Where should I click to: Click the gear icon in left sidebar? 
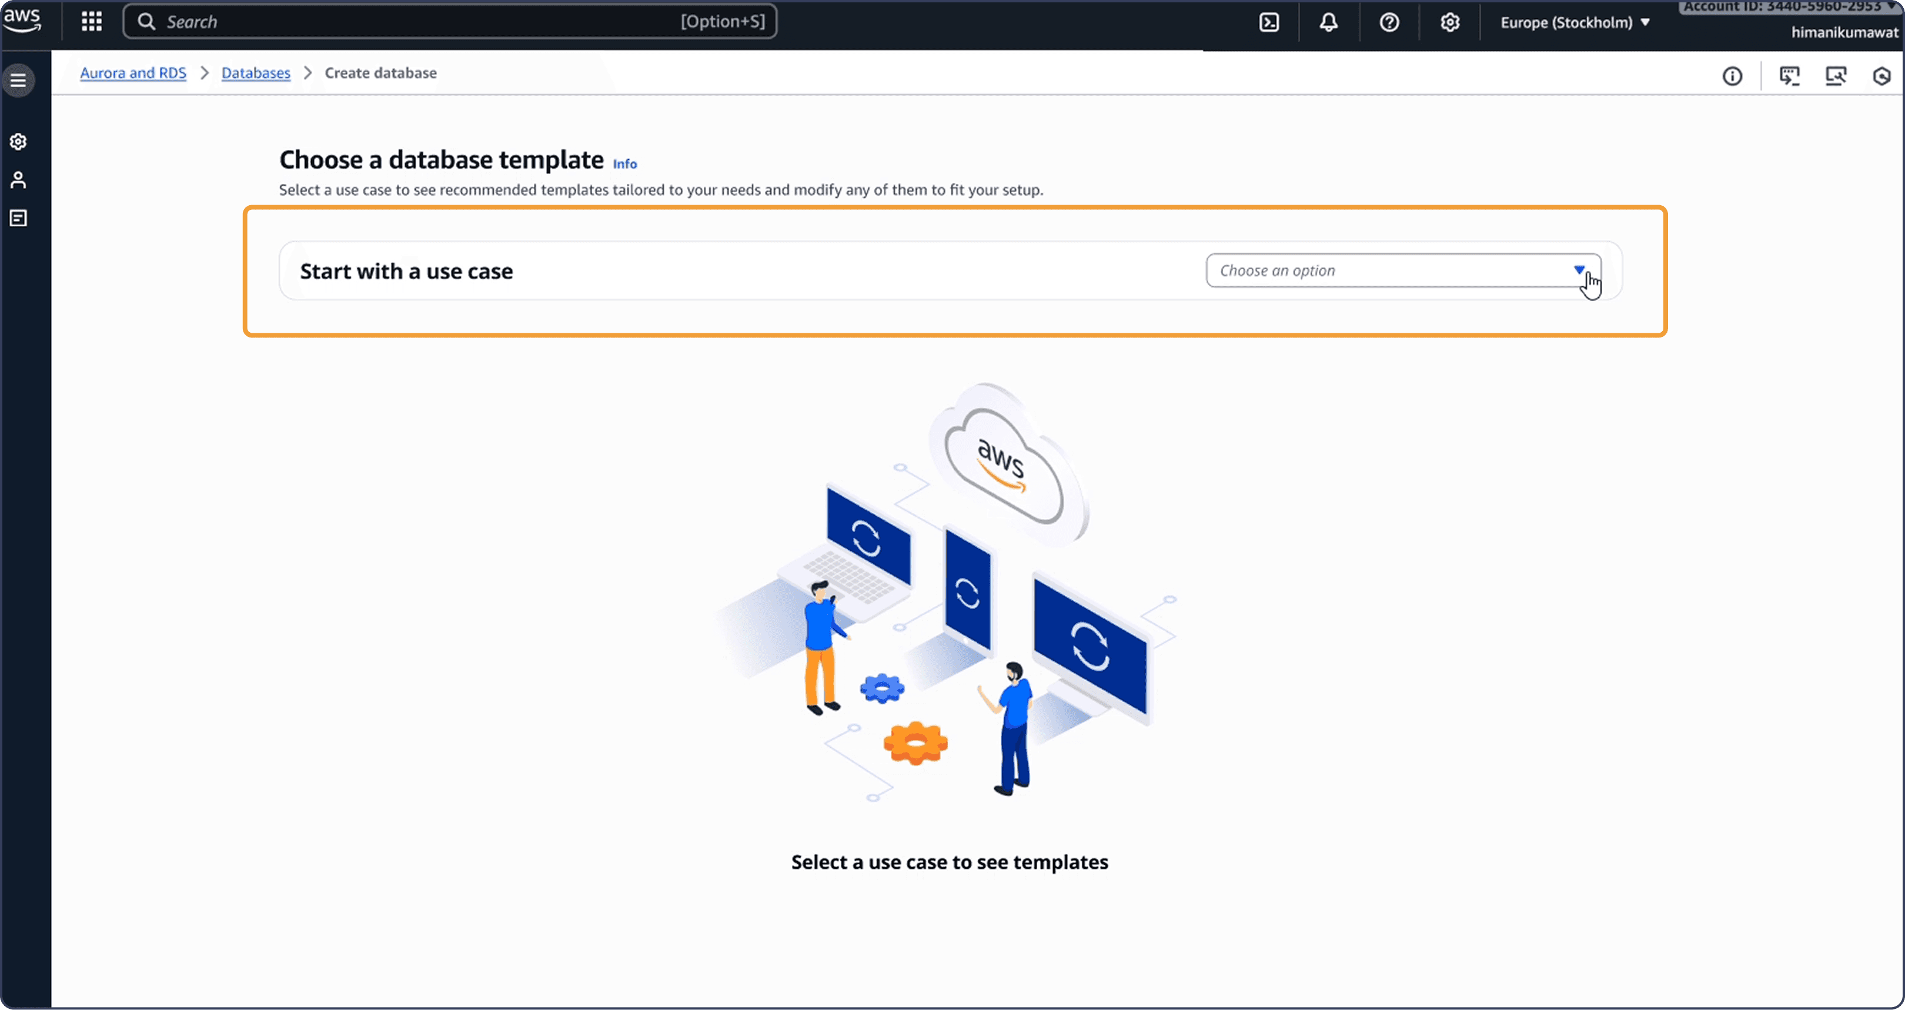(18, 141)
